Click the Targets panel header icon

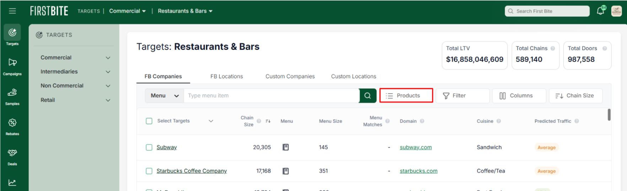(x=39, y=35)
